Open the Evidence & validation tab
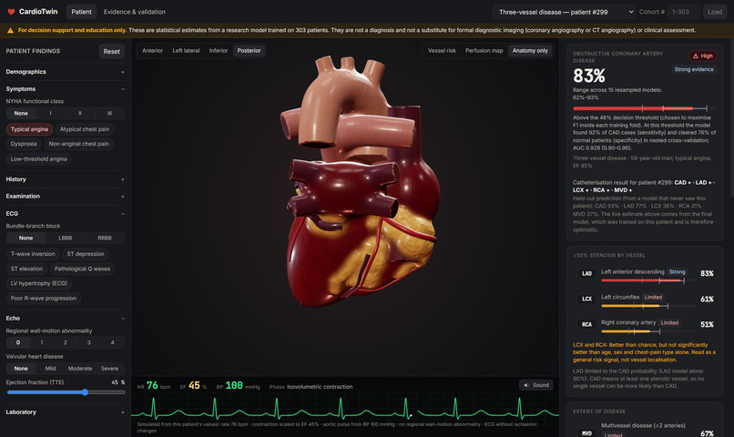Viewport: 734px width, 437px height. coord(135,12)
